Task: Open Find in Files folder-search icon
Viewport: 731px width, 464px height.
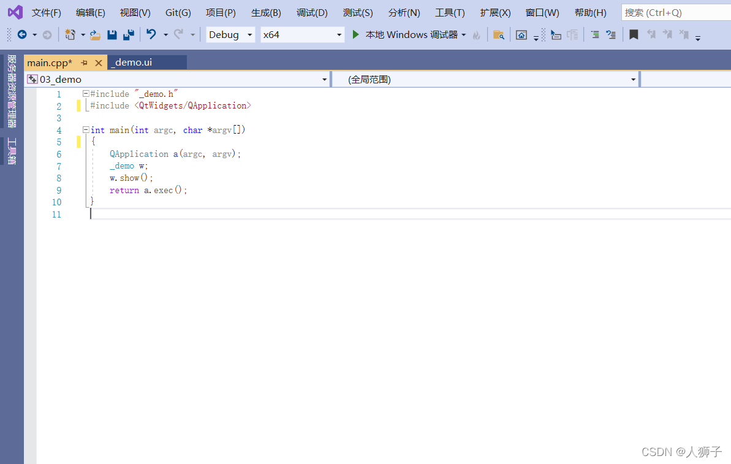Action: coord(498,35)
